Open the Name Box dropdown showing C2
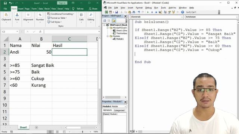This screenshot has height=134, width=239. click(x=17, y=32)
